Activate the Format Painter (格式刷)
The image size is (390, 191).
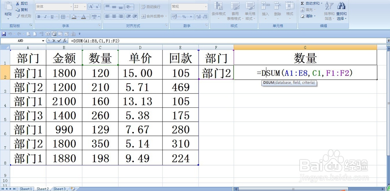23,16
